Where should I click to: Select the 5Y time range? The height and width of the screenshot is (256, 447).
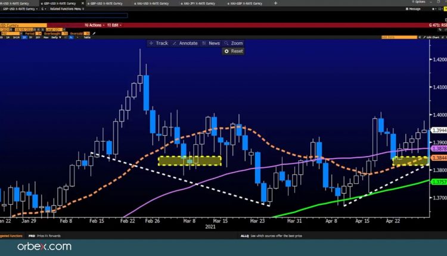pyautogui.click(x=30, y=38)
